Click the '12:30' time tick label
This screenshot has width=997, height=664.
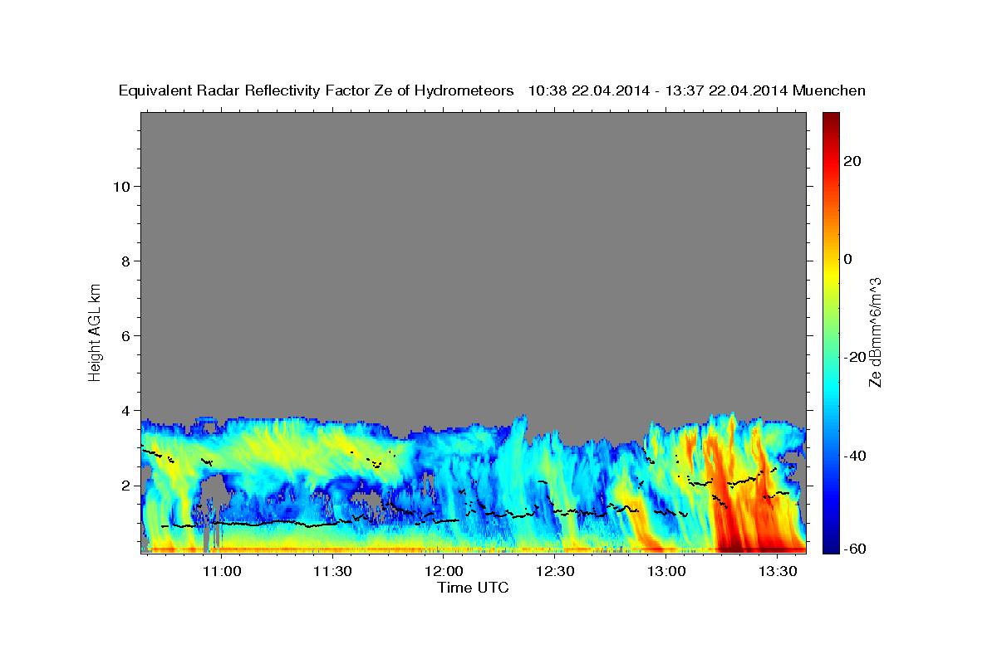[555, 571]
